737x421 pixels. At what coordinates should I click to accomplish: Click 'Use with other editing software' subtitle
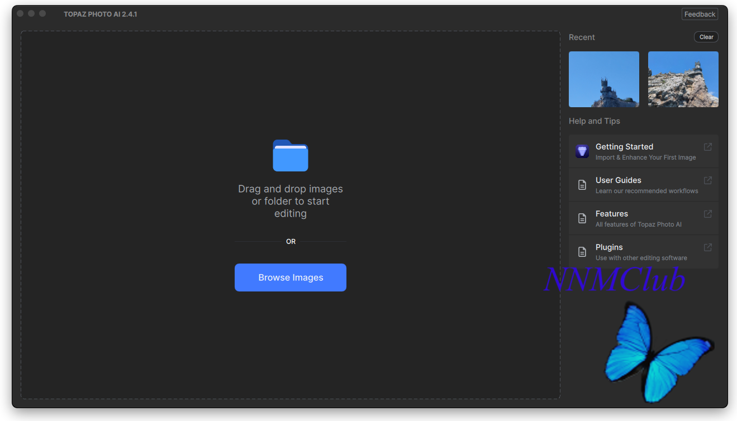point(641,258)
